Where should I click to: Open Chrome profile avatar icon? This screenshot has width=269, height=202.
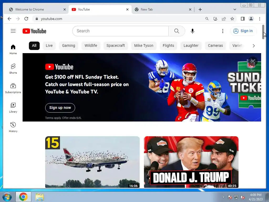(x=251, y=19)
